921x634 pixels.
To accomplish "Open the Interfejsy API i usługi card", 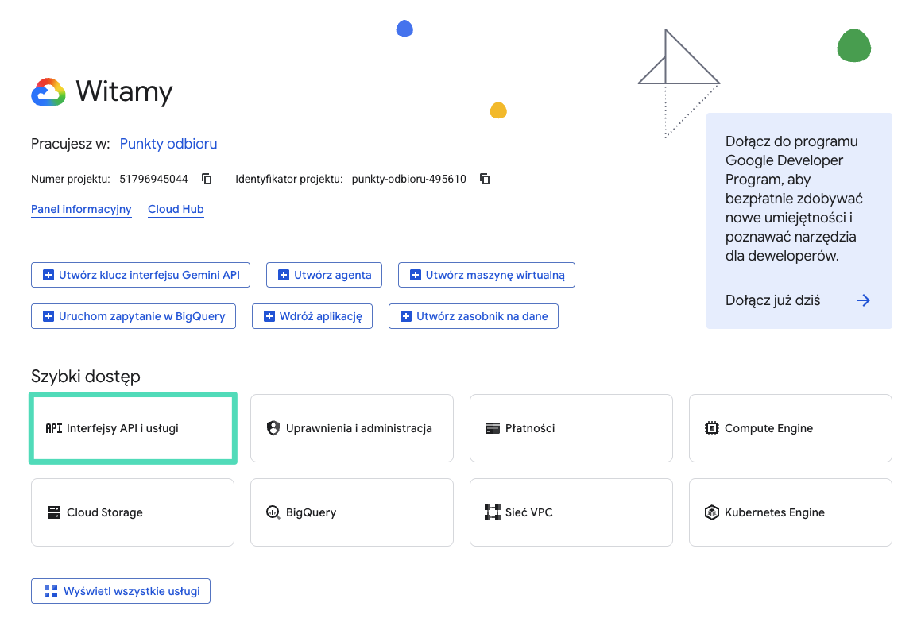I will tap(133, 428).
